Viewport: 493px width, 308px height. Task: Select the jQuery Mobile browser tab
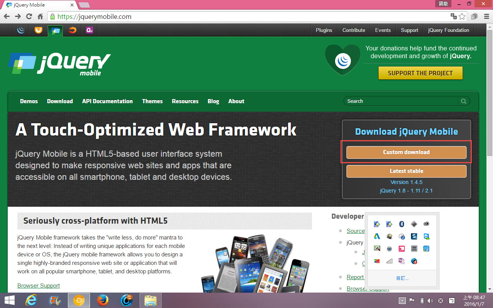(39, 5)
